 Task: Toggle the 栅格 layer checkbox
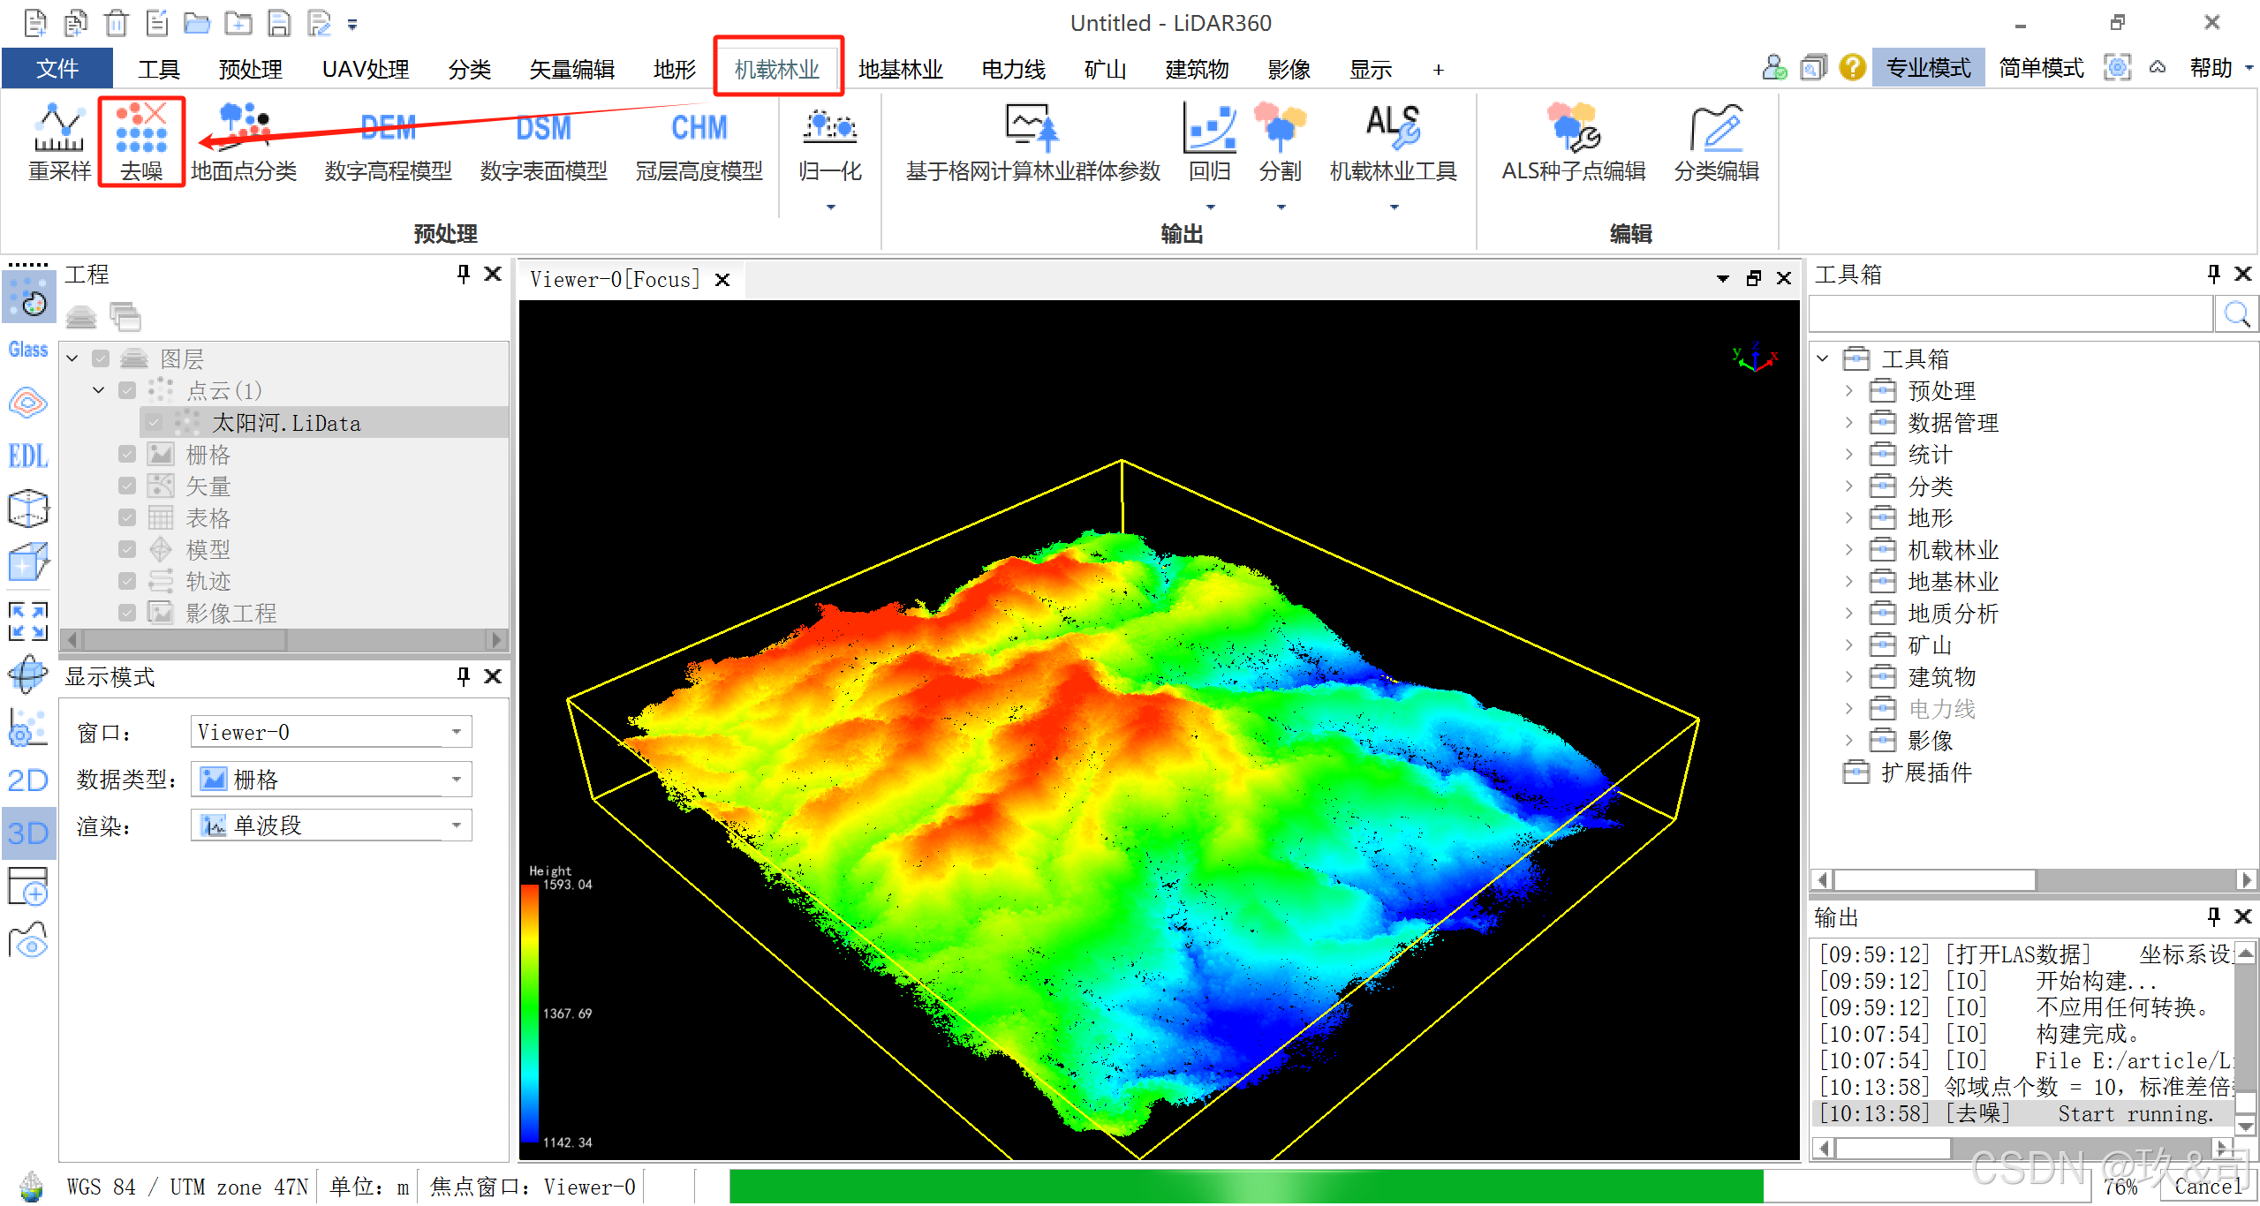point(127,455)
